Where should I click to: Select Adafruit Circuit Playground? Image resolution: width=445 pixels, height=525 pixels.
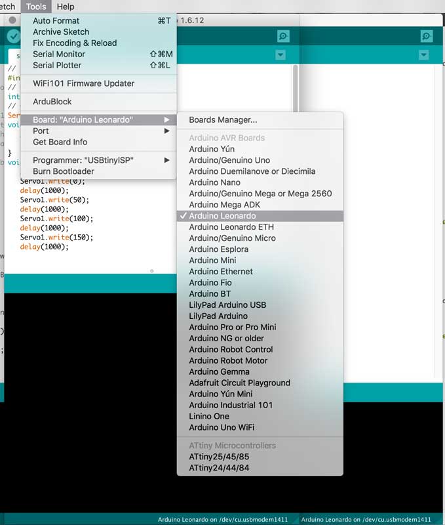click(260, 383)
